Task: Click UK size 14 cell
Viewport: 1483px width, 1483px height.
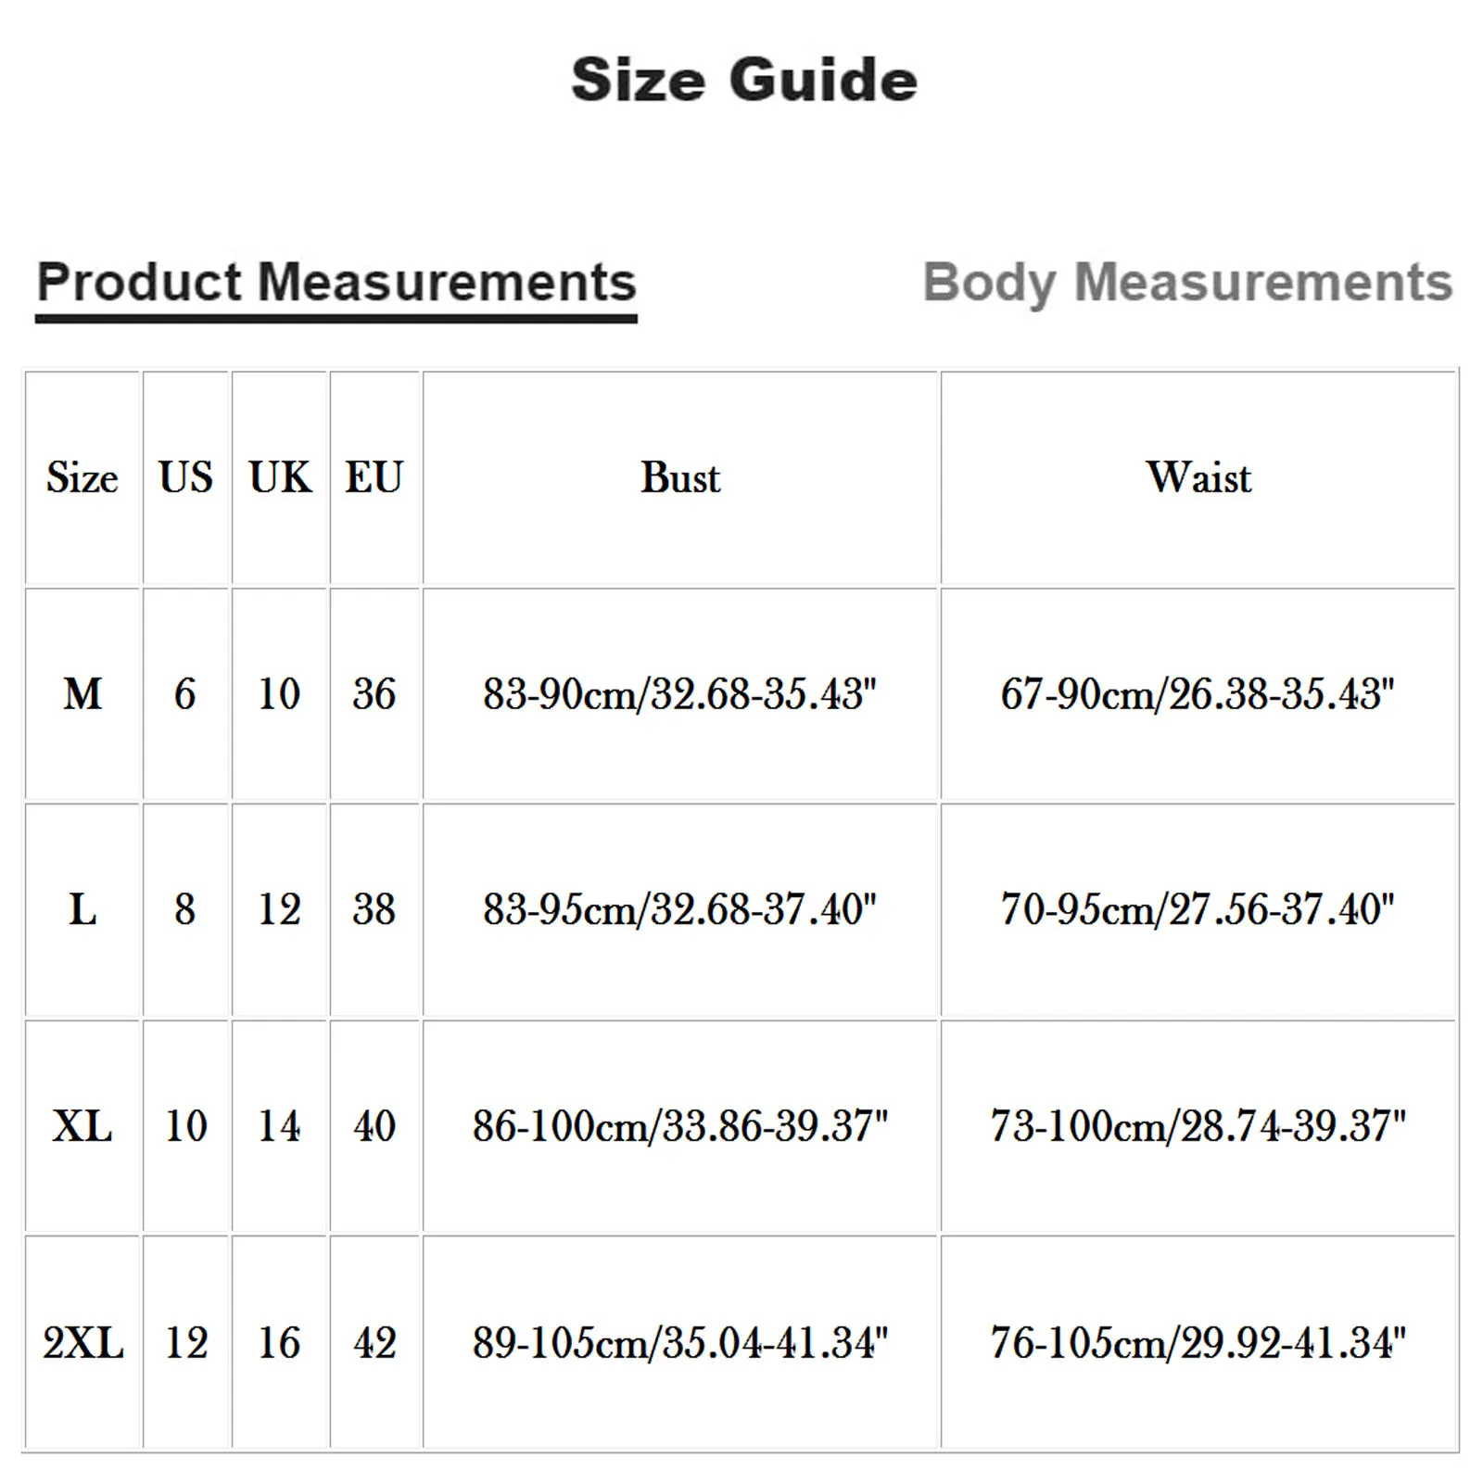Action: point(280,1126)
